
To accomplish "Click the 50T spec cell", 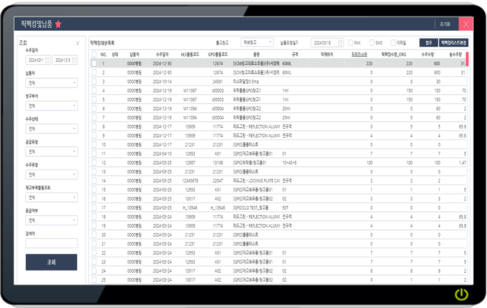I will click(285, 208).
